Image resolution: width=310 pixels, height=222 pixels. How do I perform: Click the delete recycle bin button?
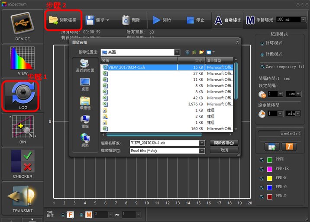click(131, 20)
